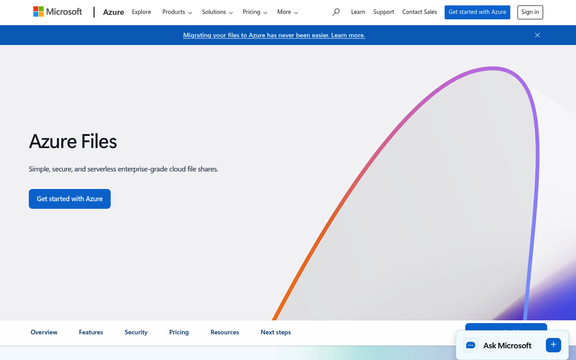Jump to the Next steps section tab
This screenshot has width=576, height=360.
(276, 332)
